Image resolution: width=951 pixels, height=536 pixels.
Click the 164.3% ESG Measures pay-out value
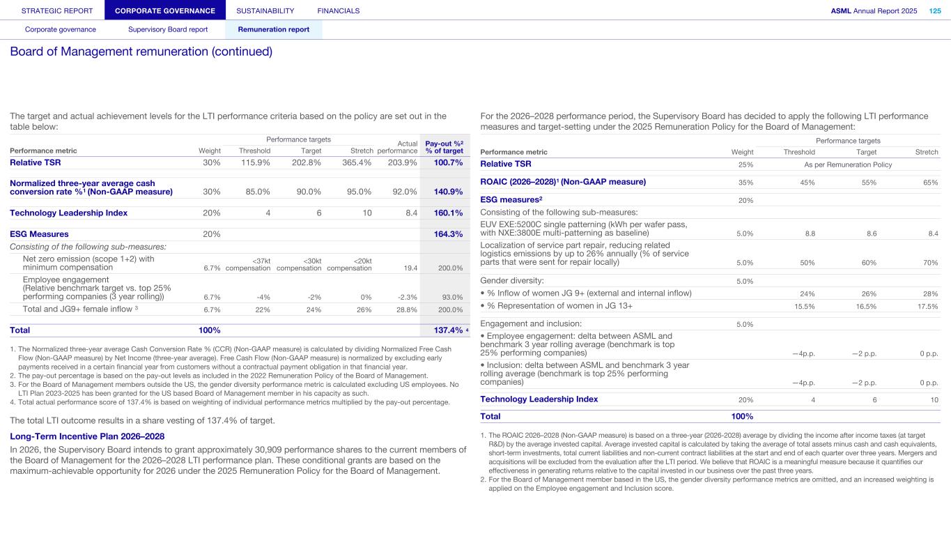(448, 234)
